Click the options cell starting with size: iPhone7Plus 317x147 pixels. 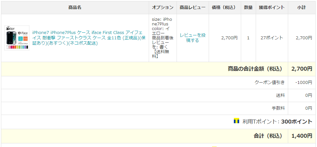pos(163,38)
